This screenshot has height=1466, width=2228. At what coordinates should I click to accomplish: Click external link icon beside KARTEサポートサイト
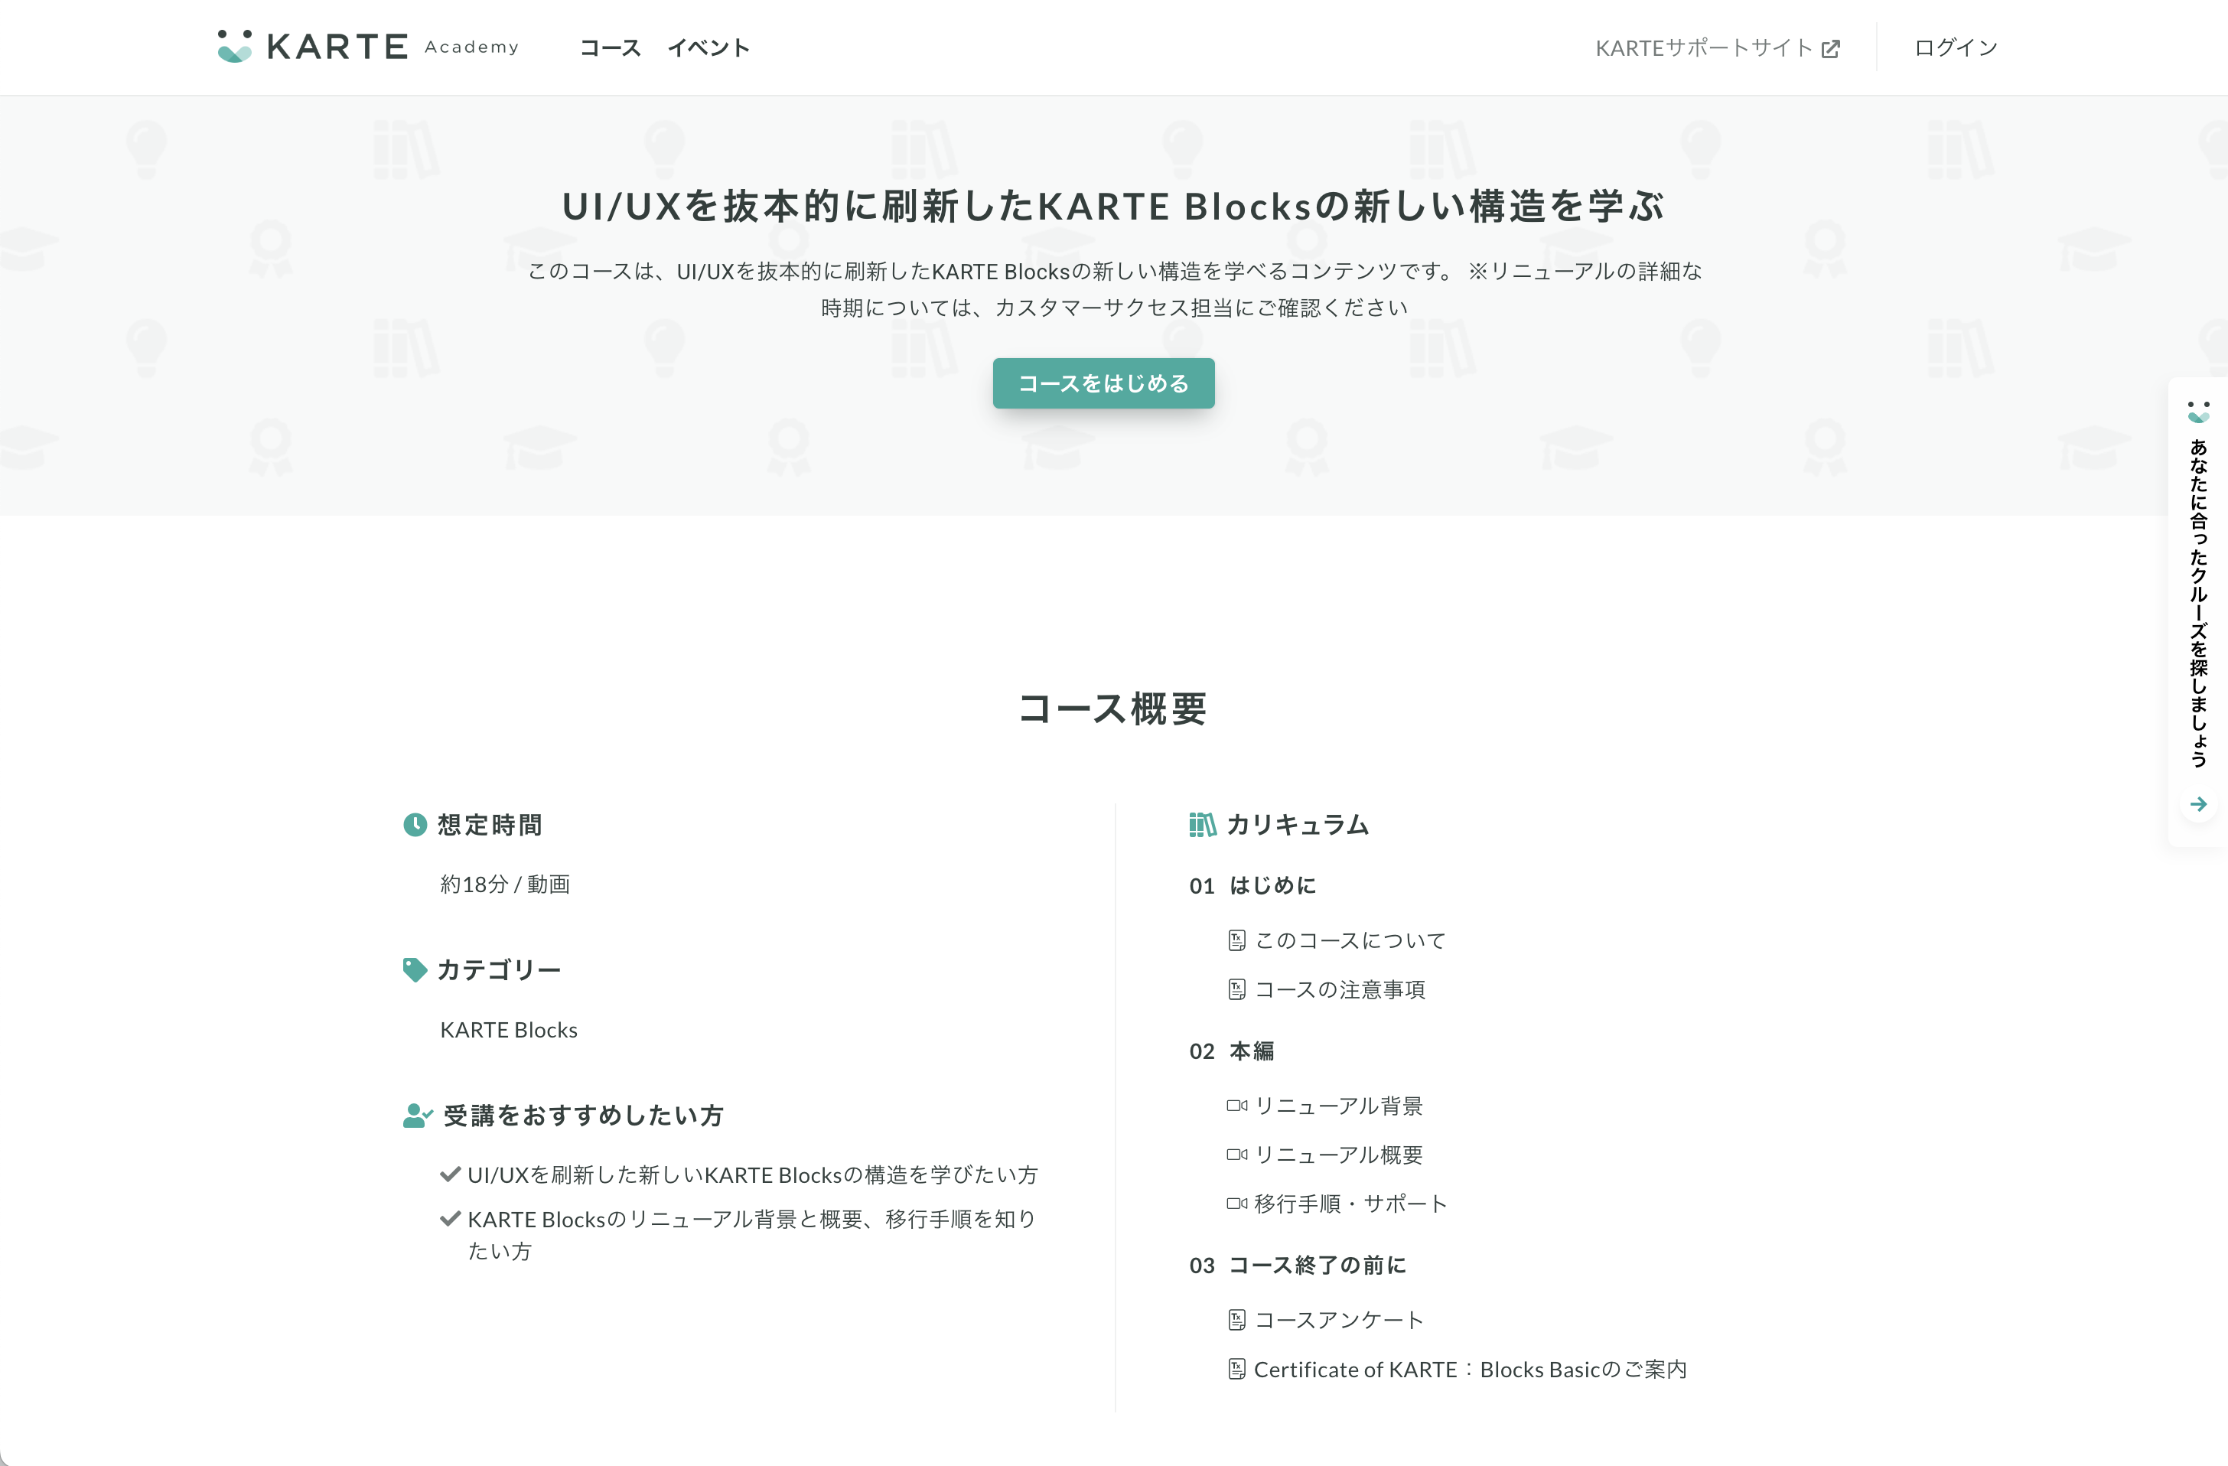(x=1830, y=49)
